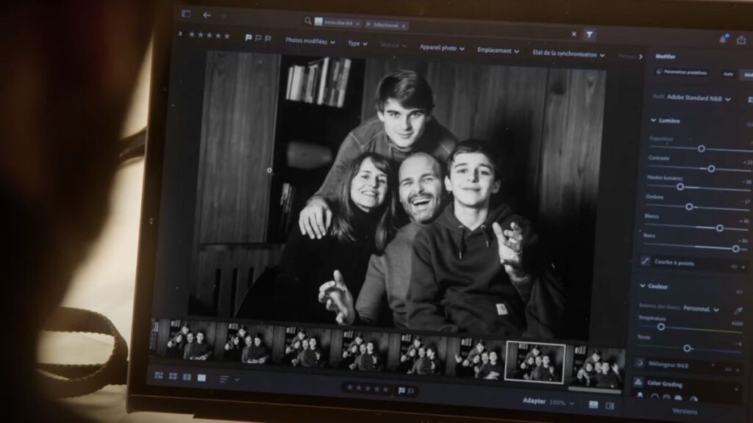Toggle picked flag in the filter bar
753x423 pixels.
(249, 37)
